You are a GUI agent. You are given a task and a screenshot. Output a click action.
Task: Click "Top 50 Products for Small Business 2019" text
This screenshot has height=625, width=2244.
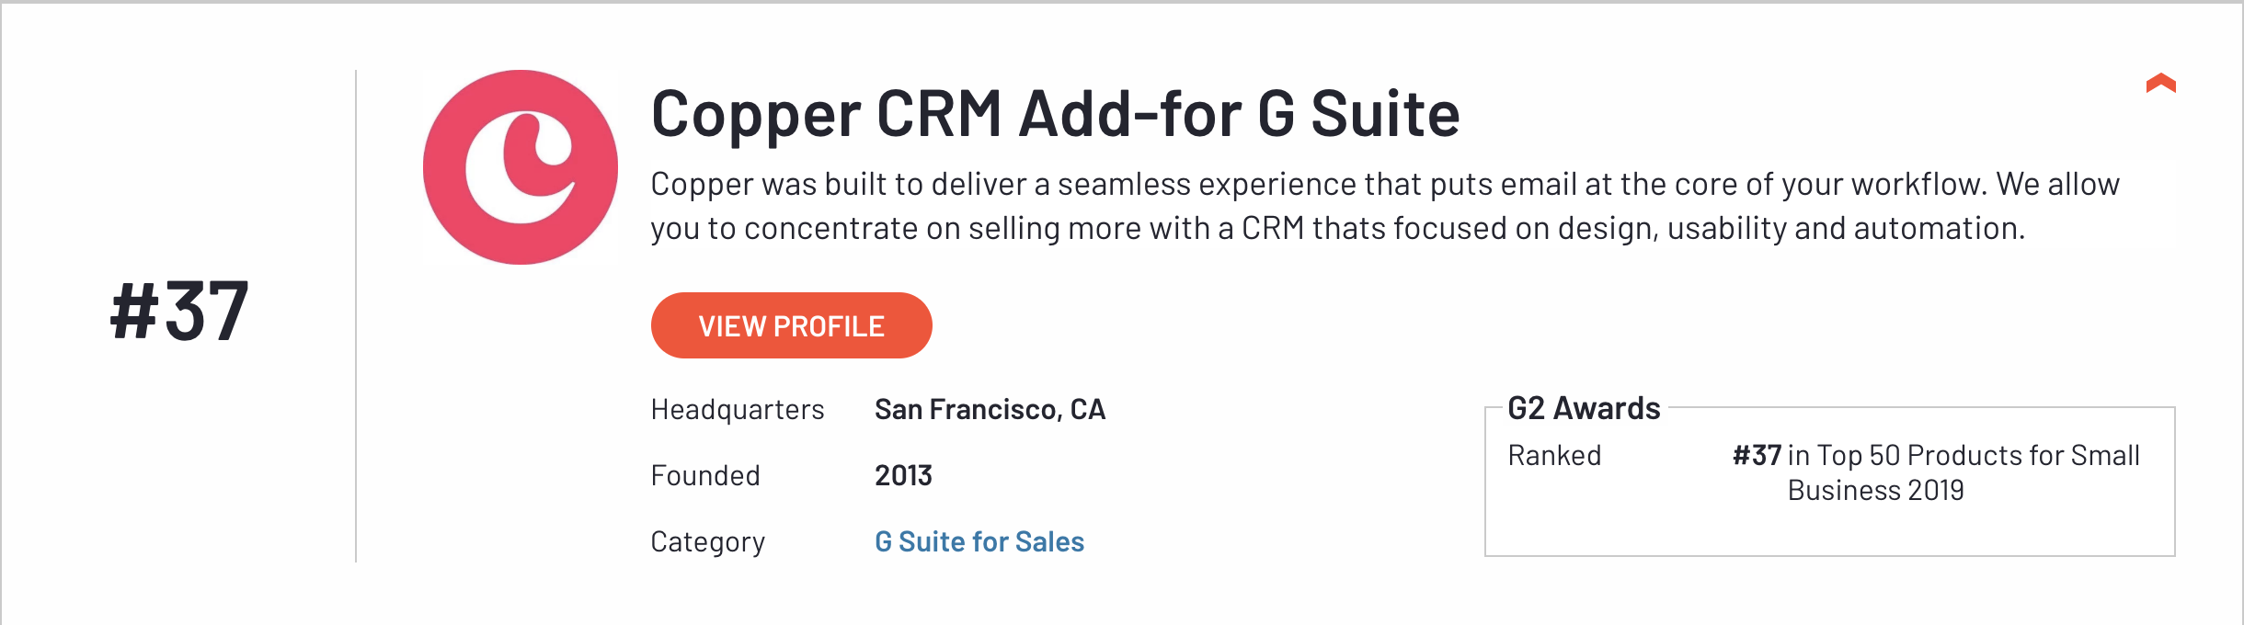click(x=1963, y=472)
